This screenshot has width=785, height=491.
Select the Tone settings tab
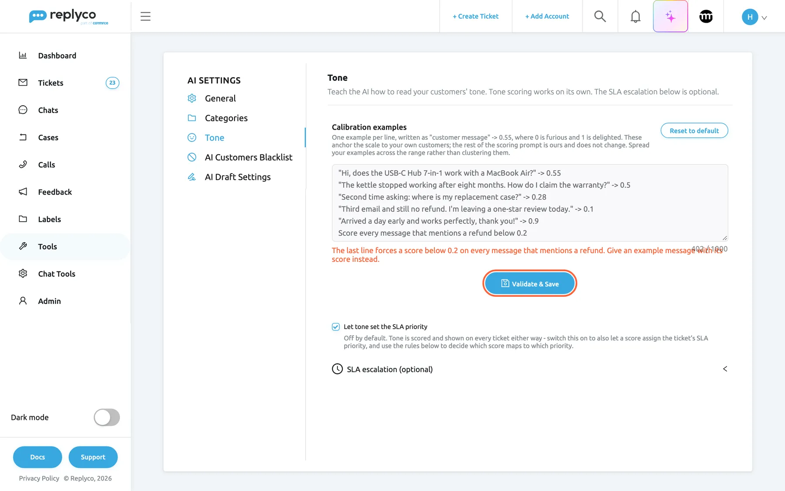(x=214, y=137)
